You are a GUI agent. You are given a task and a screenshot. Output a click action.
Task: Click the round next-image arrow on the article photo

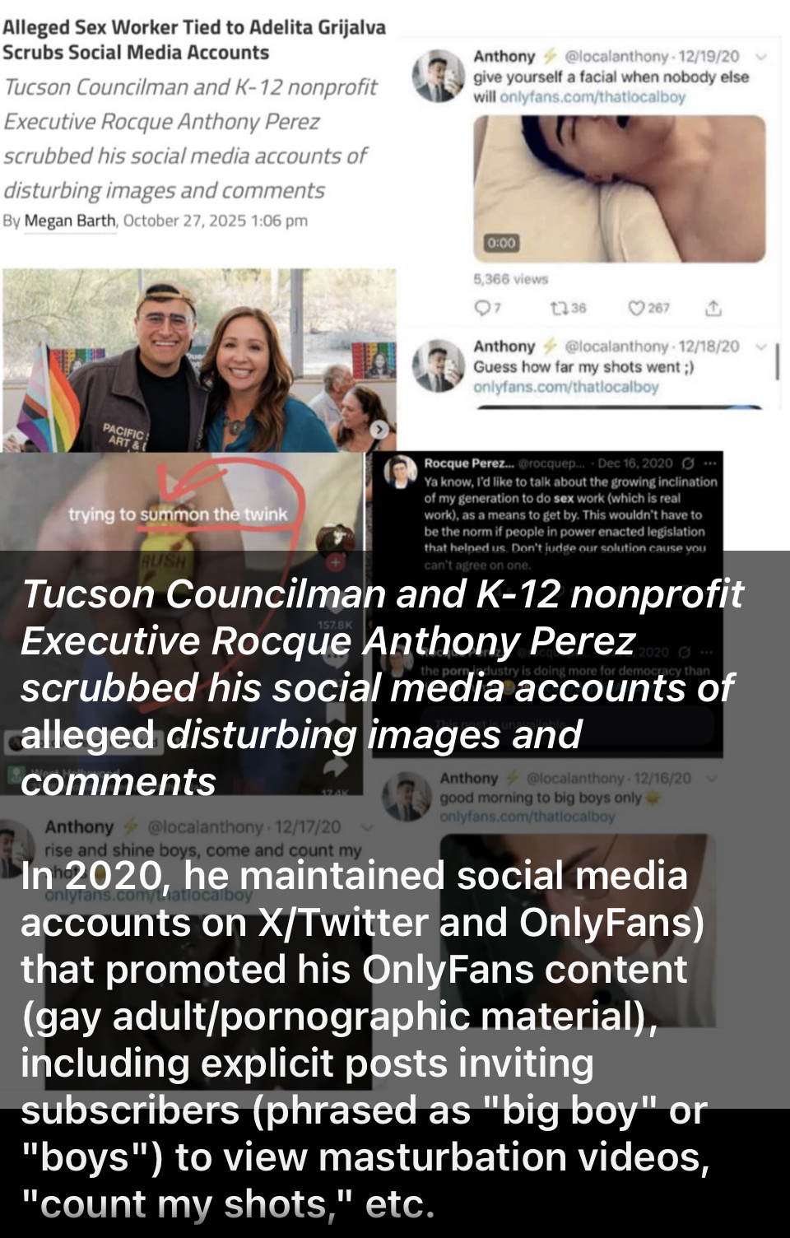379,429
